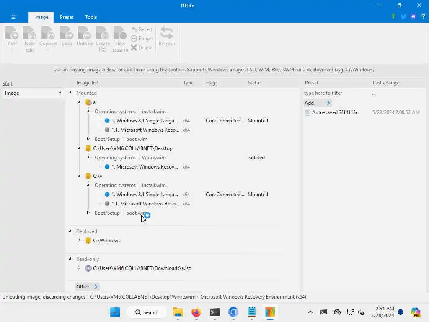Image resolution: width=429 pixels, height=322 pixels.
Task: Click the Isolated status text
Action: pyautogui.click(x=256, y=158)
